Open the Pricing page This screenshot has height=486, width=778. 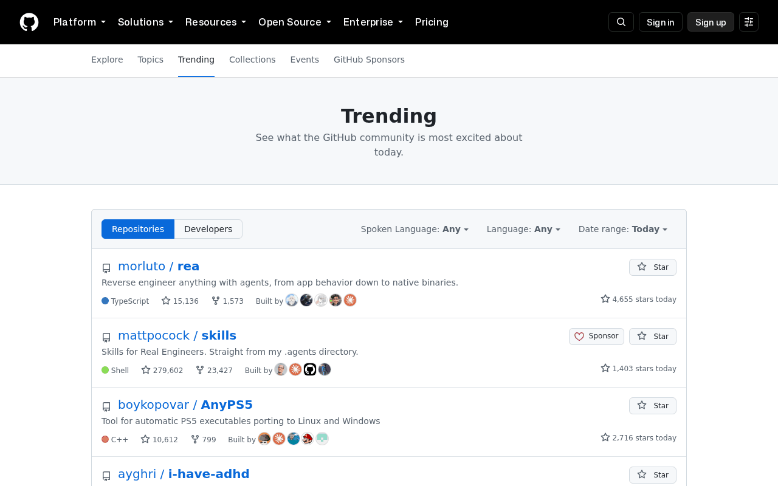click(x=432, y=22)
